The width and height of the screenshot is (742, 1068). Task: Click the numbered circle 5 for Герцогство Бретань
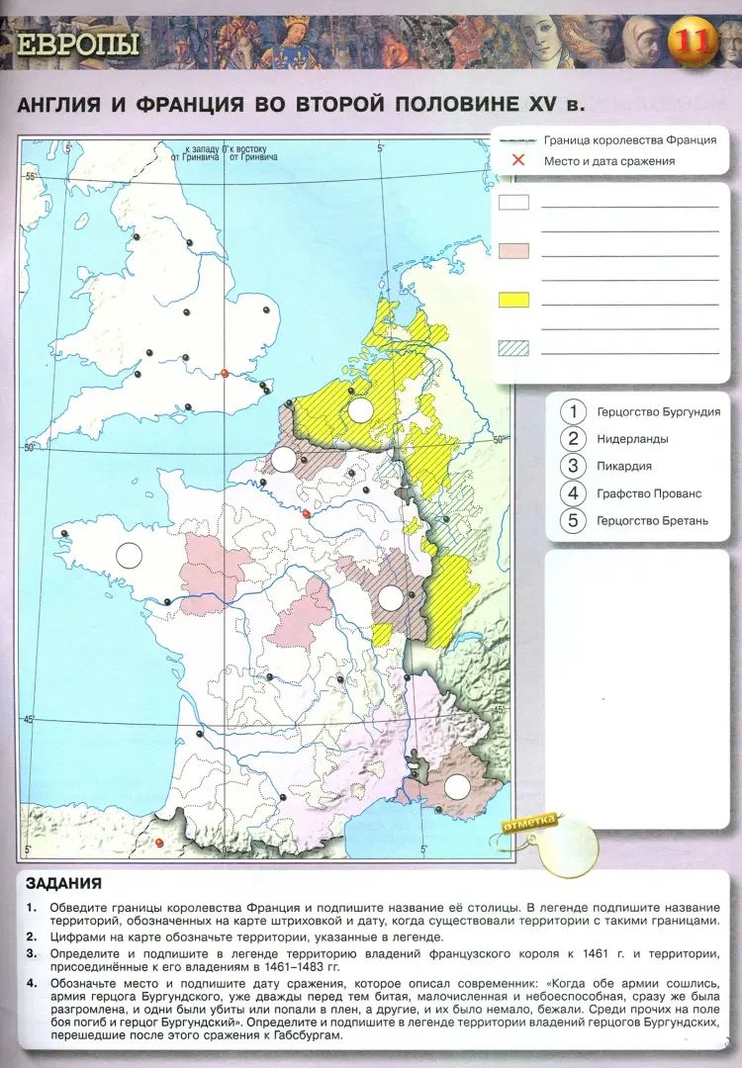(573, 520)
